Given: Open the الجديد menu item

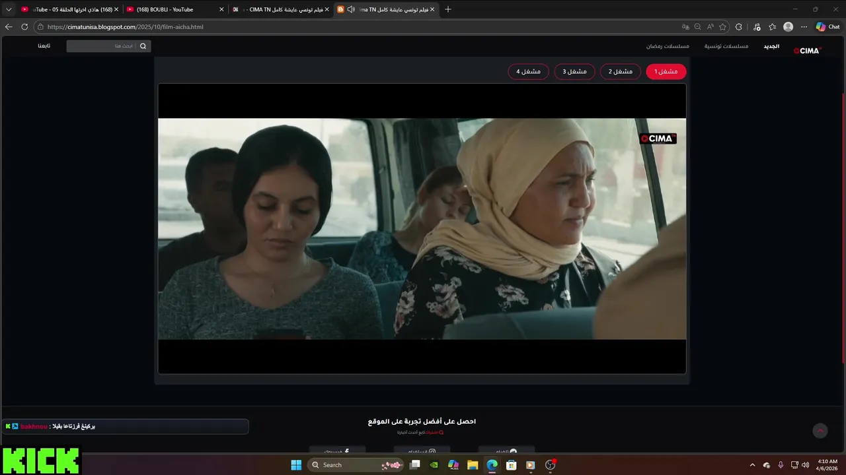Looking at the screenshot, I should coord(771,46).
